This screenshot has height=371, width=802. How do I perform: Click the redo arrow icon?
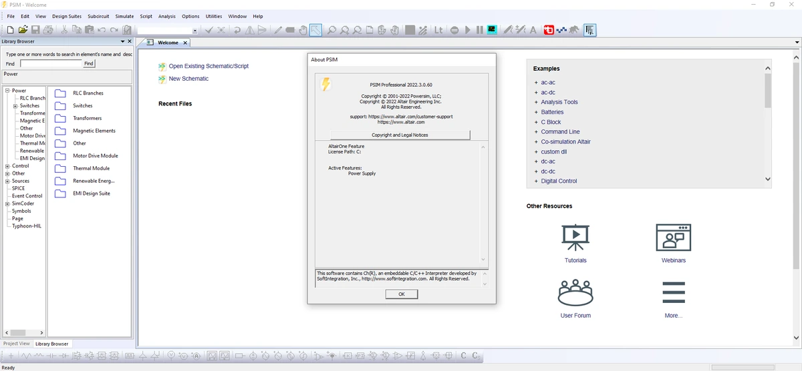point(114,30)
